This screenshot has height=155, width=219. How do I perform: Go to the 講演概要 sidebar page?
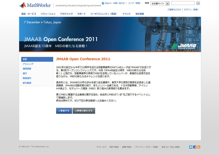pos(27,69)
